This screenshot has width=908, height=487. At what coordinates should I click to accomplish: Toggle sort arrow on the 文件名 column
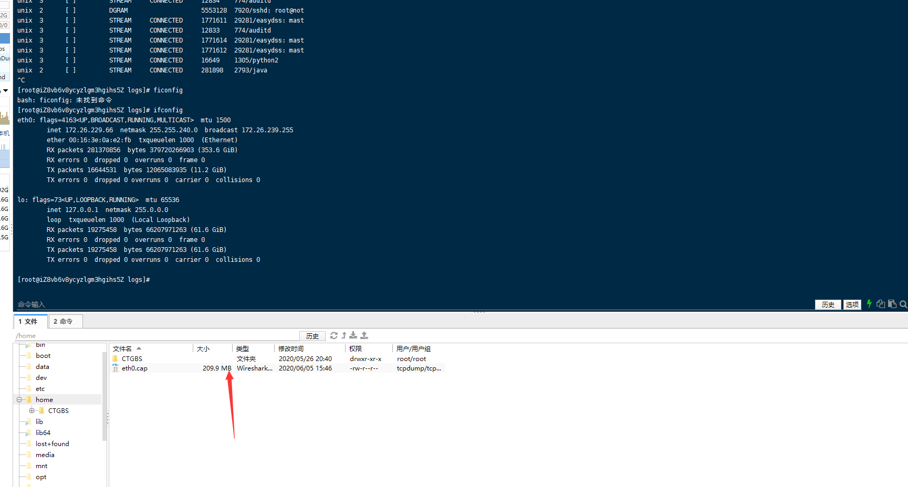[x=139, y=348]
